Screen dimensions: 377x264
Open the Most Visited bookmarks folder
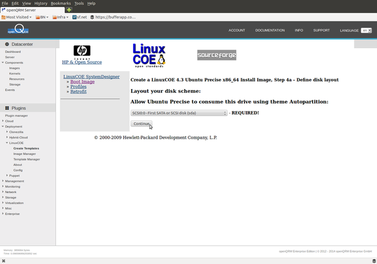point(16,17)
